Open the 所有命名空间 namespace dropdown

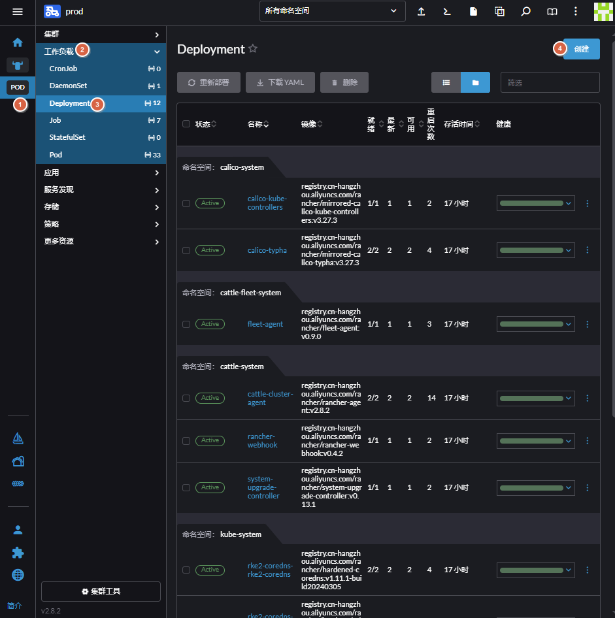(x=333, y=11)
